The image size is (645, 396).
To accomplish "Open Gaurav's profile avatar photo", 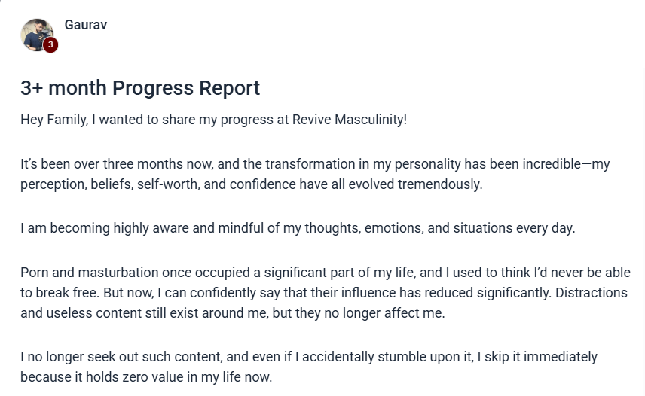I will 35,34.
